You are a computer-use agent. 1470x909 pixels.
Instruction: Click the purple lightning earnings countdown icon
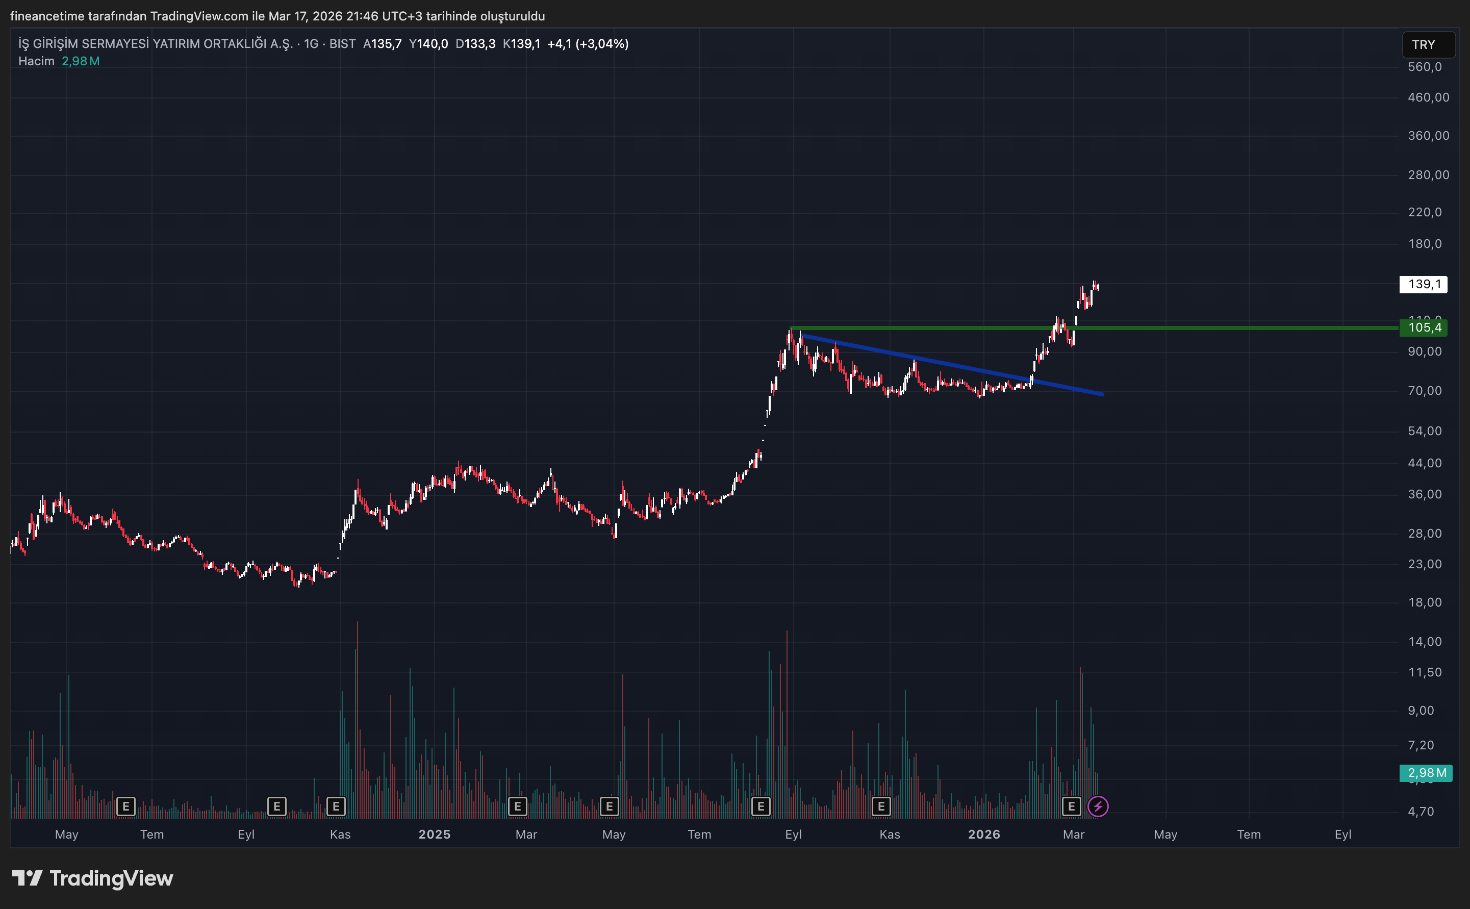(1100, 807)
